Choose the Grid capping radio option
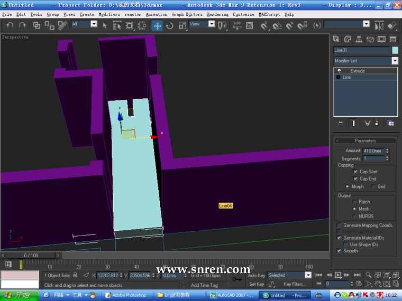The height and width of the screenshot is (301, 402). pyautogui.click(x=373, y=186)
